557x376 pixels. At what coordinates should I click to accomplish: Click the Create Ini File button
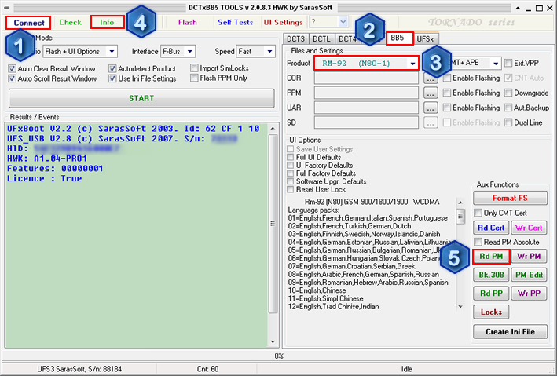[510, 332]
